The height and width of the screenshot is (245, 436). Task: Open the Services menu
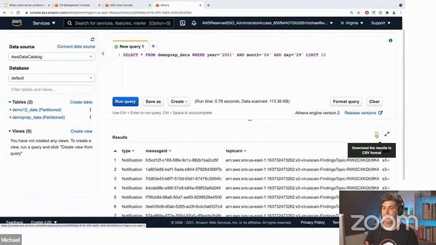point(44,23)
